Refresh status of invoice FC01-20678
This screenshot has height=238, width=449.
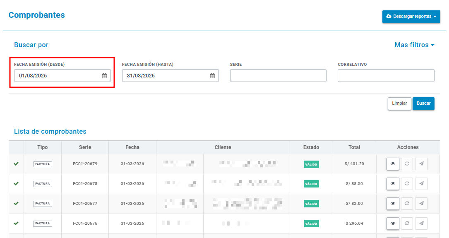tap(407, 184)
